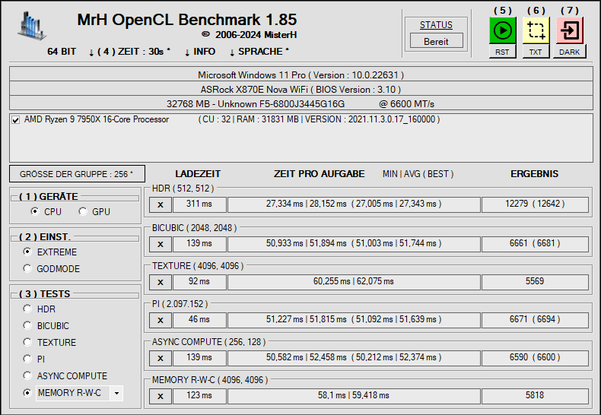Click HDR load time 311 ms
The image size is (601, 415).
click(x=199, y=204)
